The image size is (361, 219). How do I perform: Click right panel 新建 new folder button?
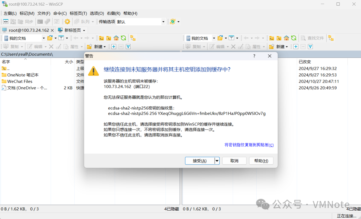278,47
